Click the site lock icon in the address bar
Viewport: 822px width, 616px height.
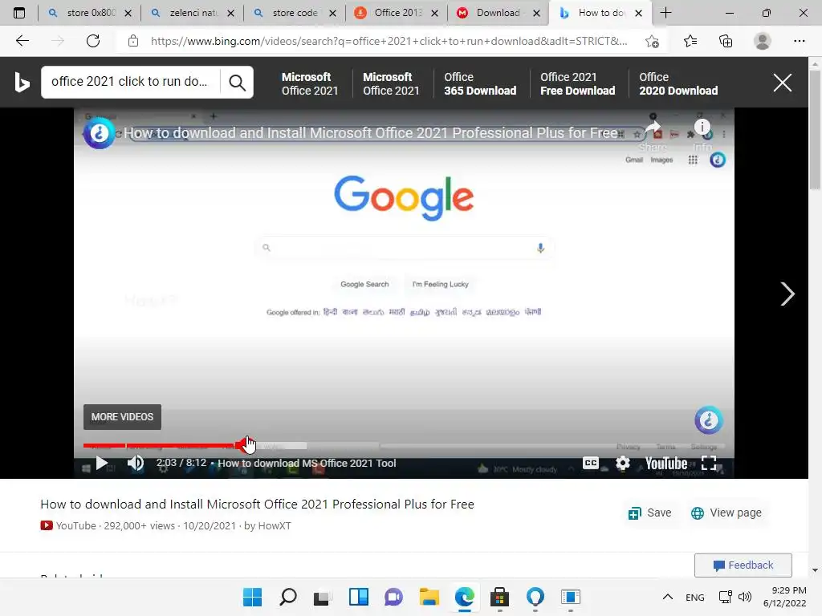(x=133, y=41)
